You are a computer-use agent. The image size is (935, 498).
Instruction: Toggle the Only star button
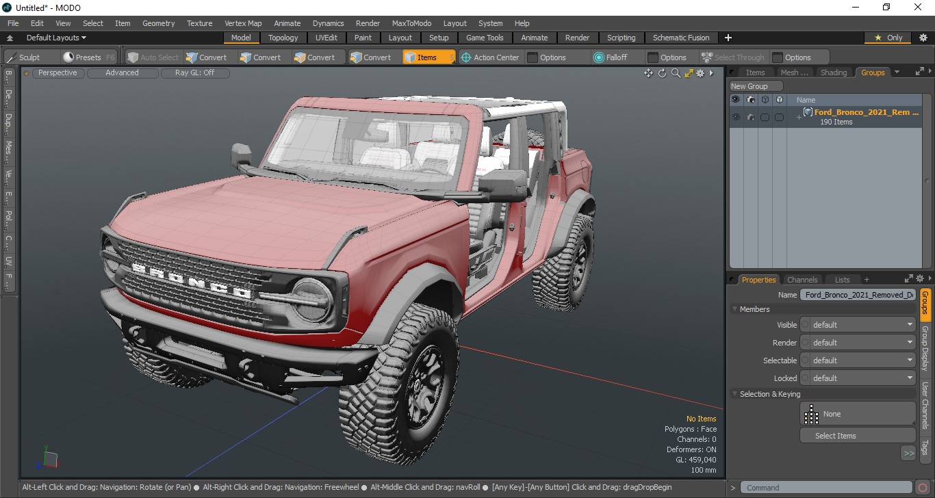tap(889, 38)
